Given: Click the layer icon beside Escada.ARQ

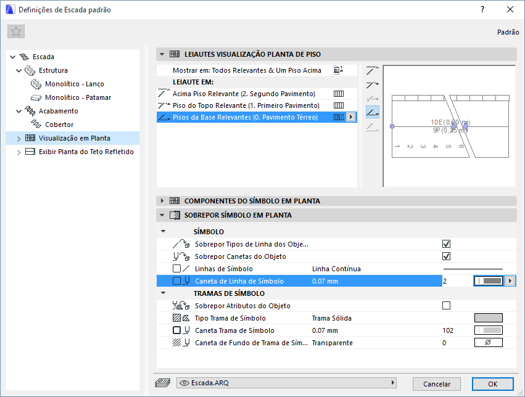Looking at the screenshot, I should coord(163,383).
